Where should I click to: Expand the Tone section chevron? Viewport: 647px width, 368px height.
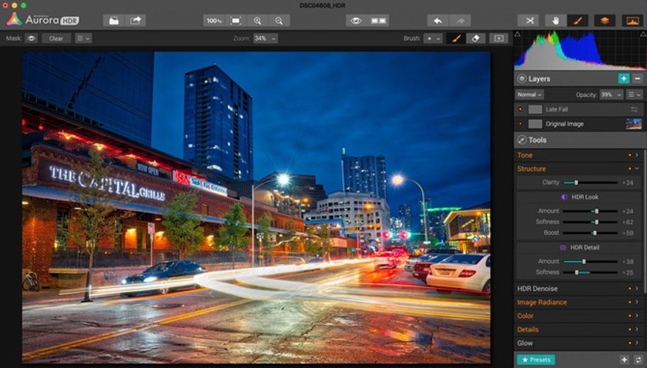click(637, 155)
